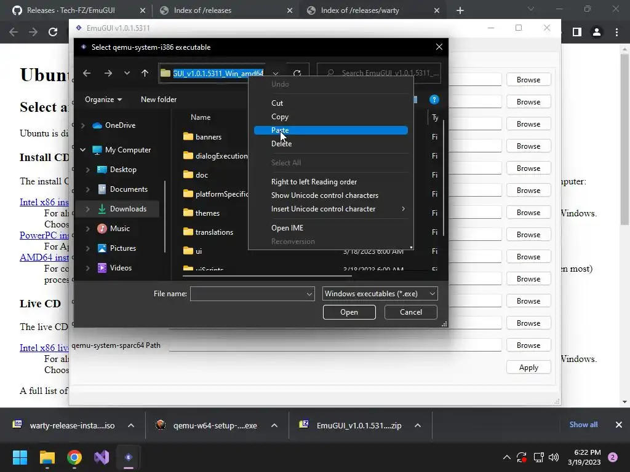Open the Windows Start menu
630x472 pixels.
[x=20, y=457]
